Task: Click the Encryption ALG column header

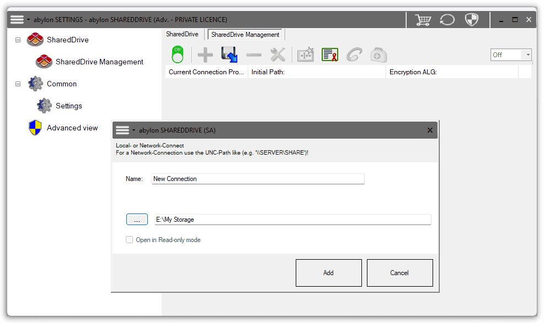Action: click(452, 72)
